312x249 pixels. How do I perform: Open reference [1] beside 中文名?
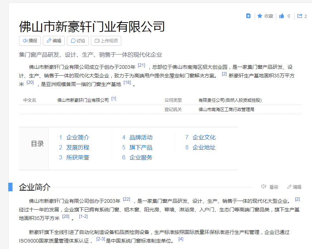(x=114, y=99)
